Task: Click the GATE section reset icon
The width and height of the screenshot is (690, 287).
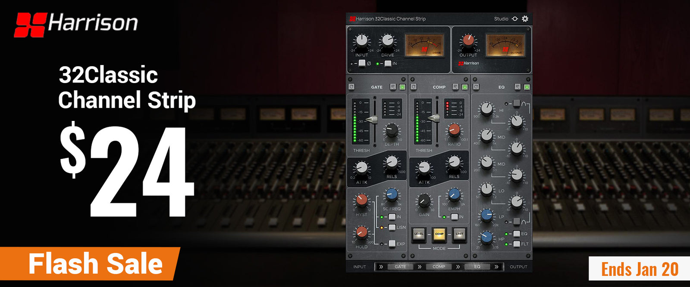Action: click(351, 87)
